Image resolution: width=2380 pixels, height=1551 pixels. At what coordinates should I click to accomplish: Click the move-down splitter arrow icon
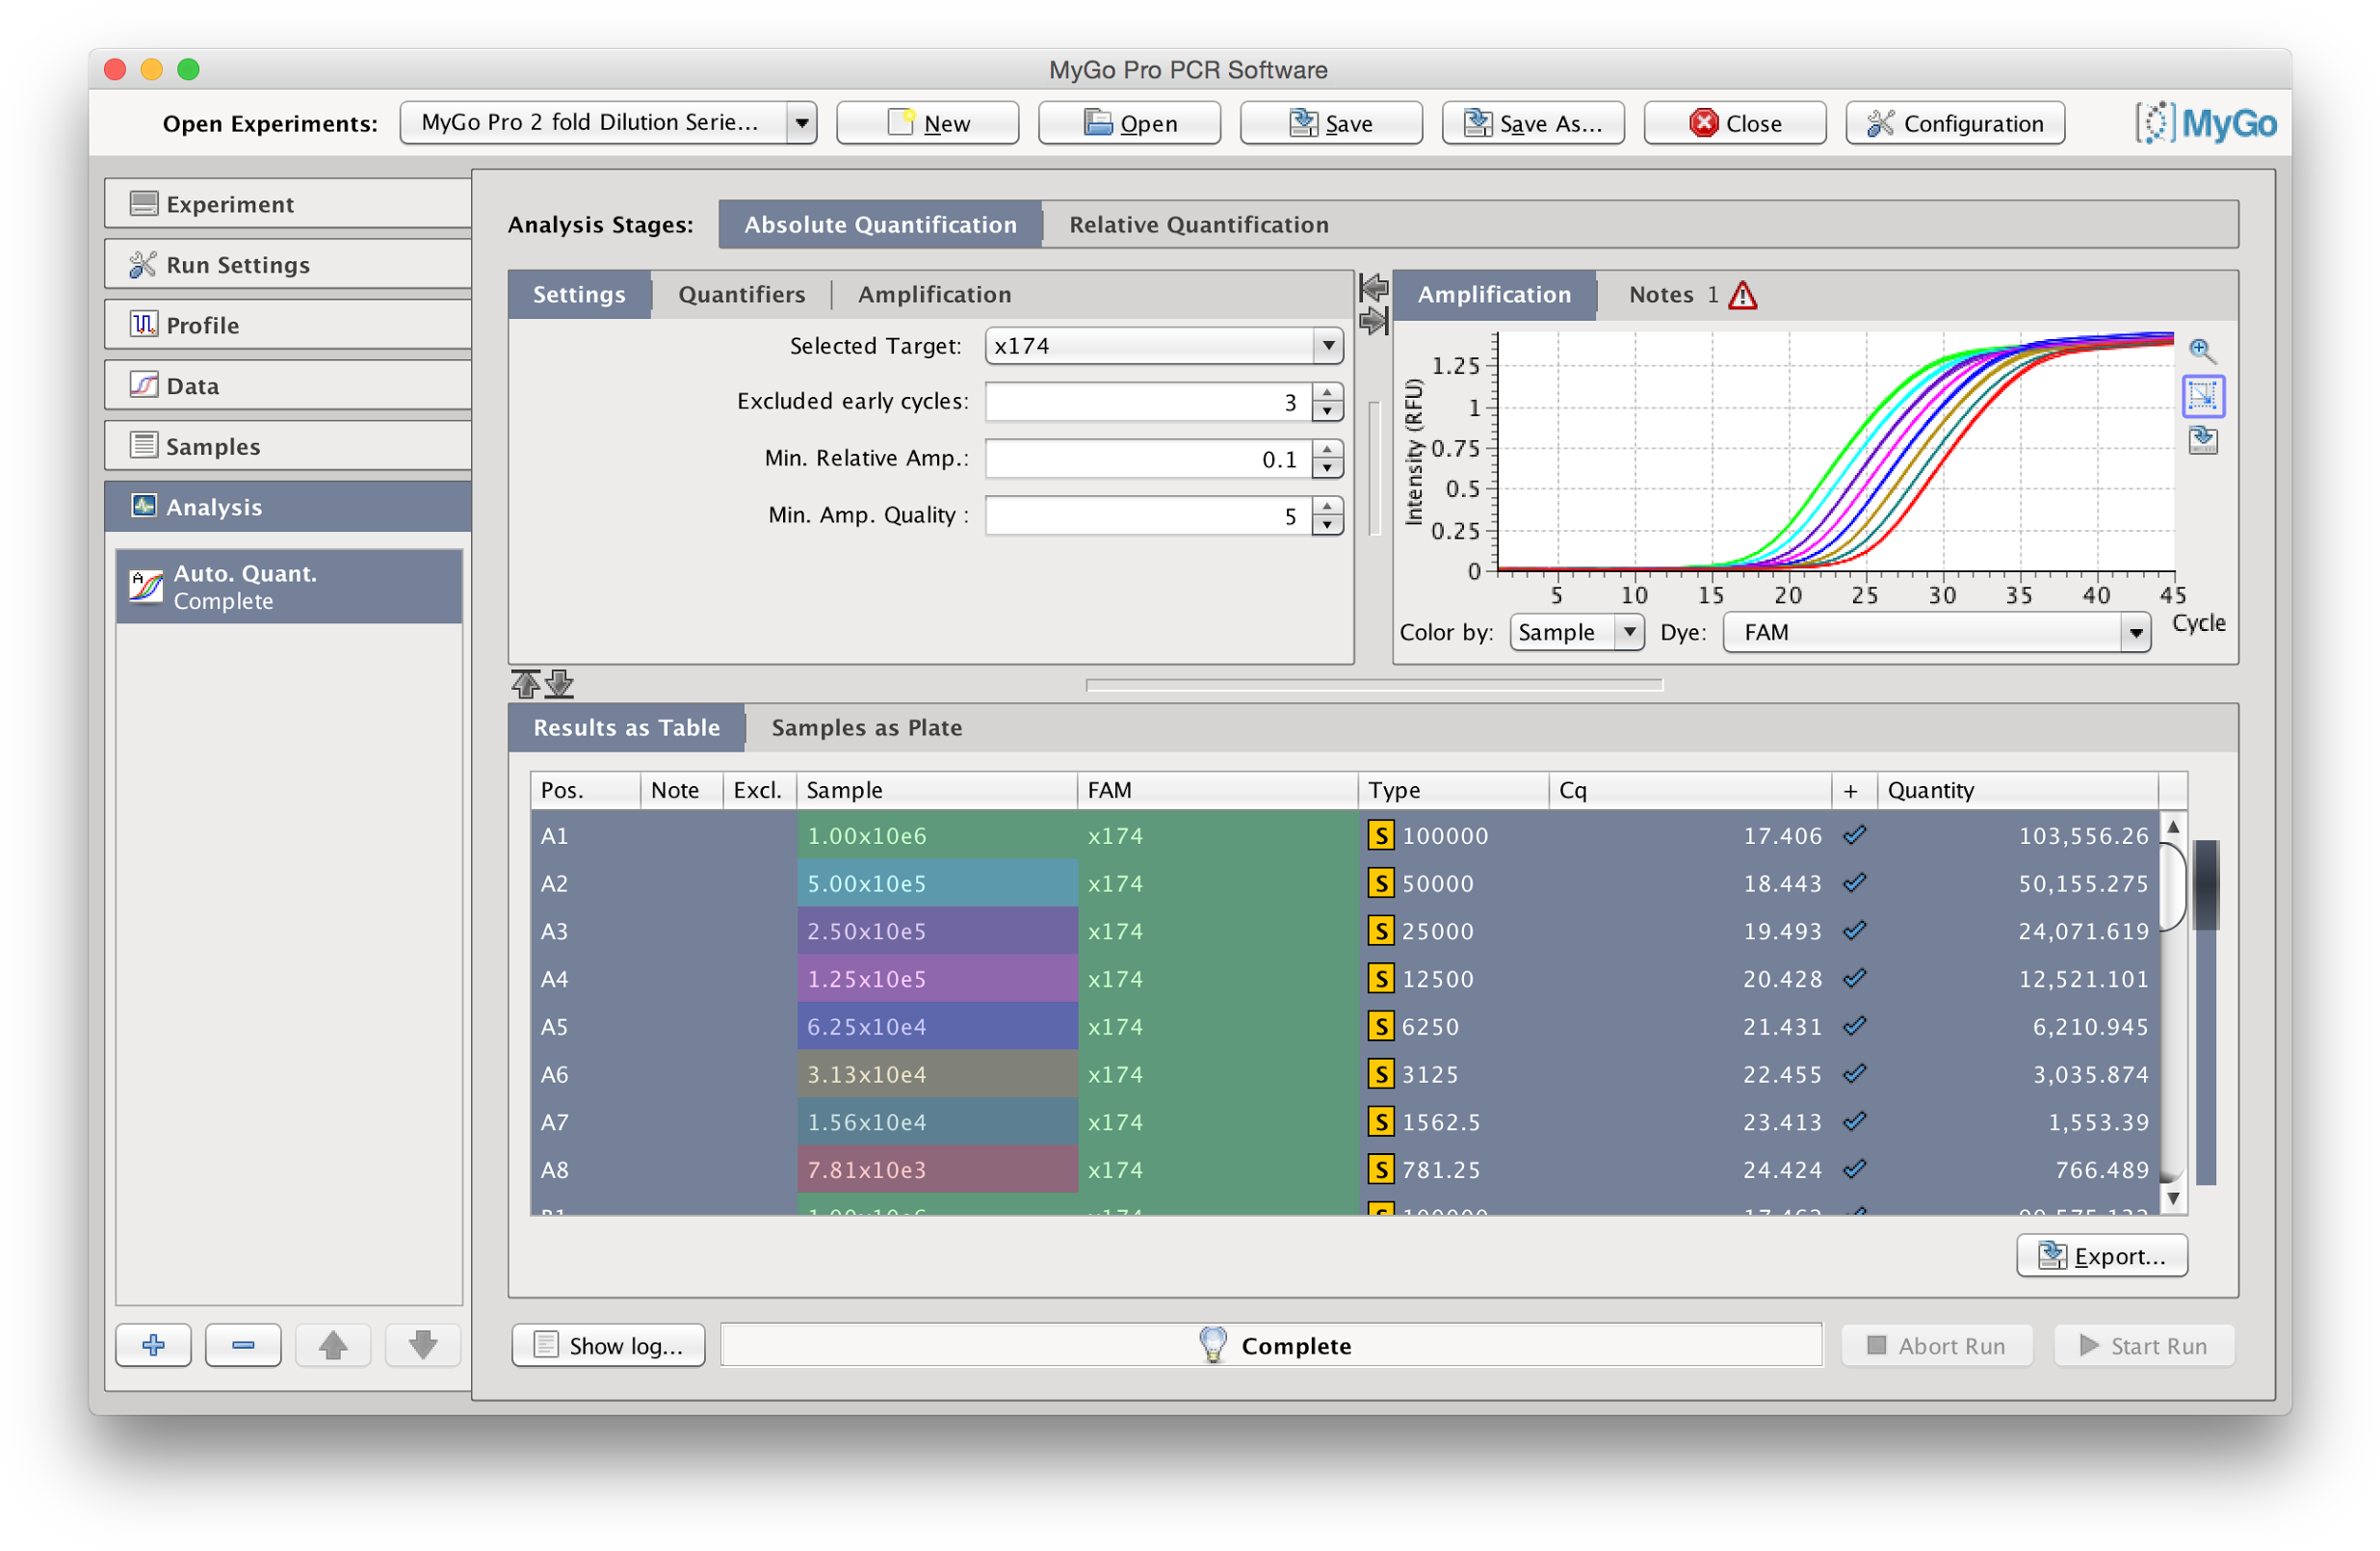559,684
